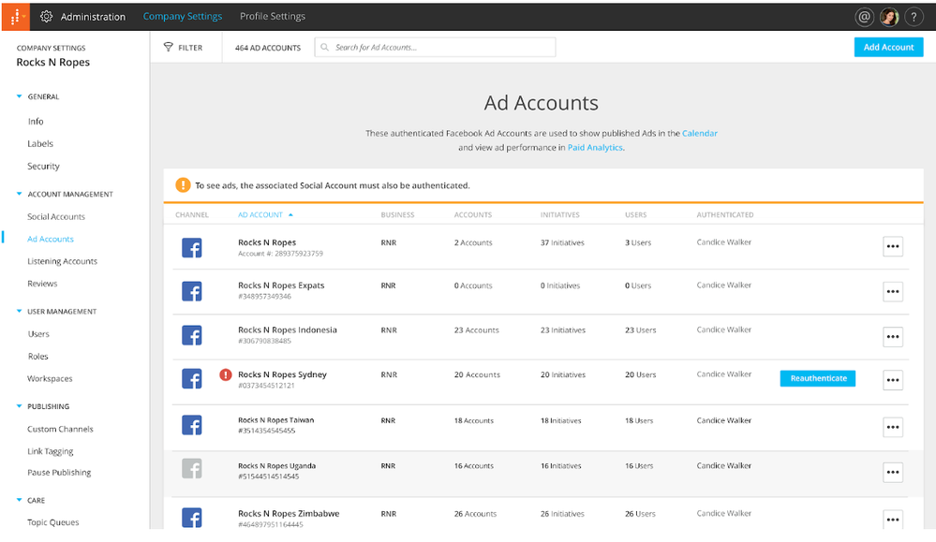Open the @ mentions icon
Image resolution: width=936 pixels, height=542 pixels.
(x=864, y=17)
